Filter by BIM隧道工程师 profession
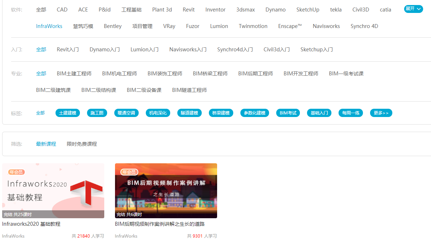 pos(190,90)
